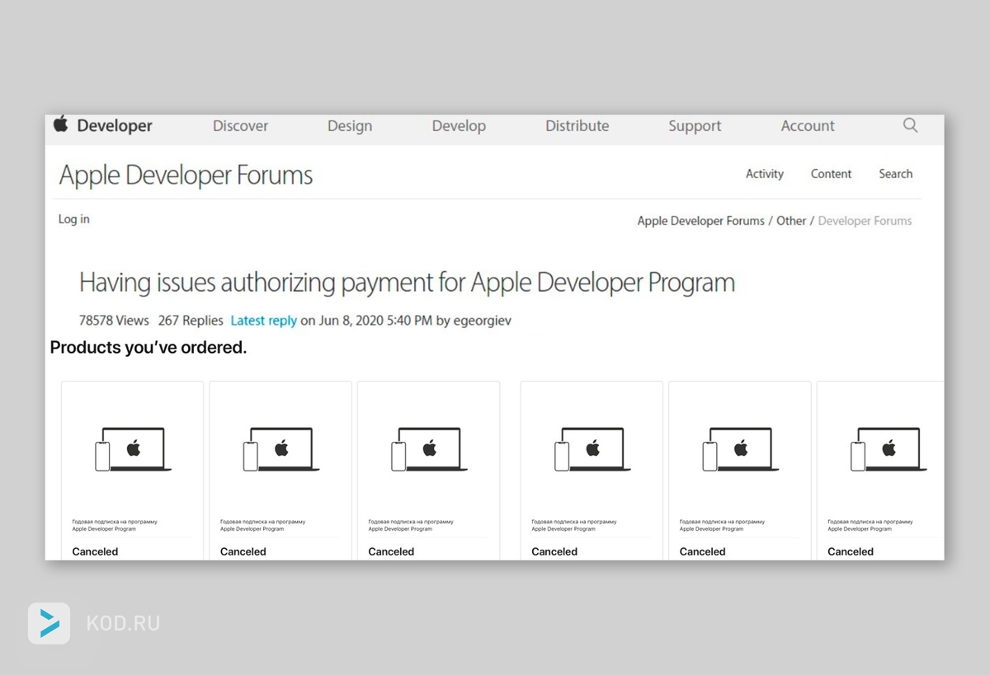Navigate to the Support page
990x675 pixels.
[x=695, y=126]
